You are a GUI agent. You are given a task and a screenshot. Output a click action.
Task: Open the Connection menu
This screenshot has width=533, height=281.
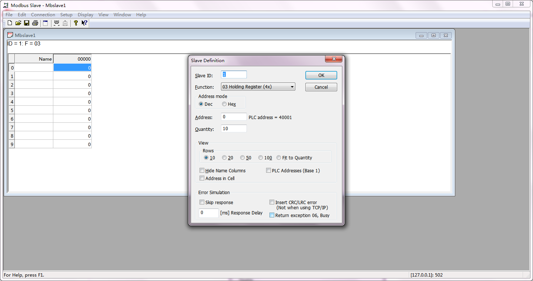pos(43,15)
